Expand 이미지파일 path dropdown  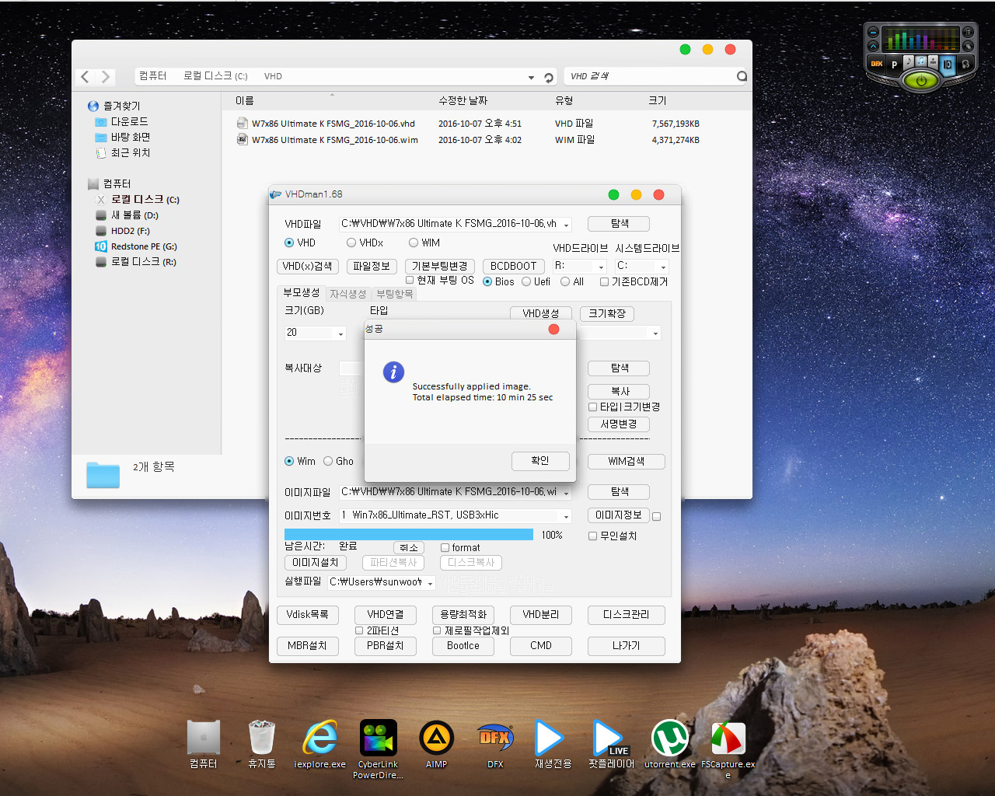click(566, 493)
